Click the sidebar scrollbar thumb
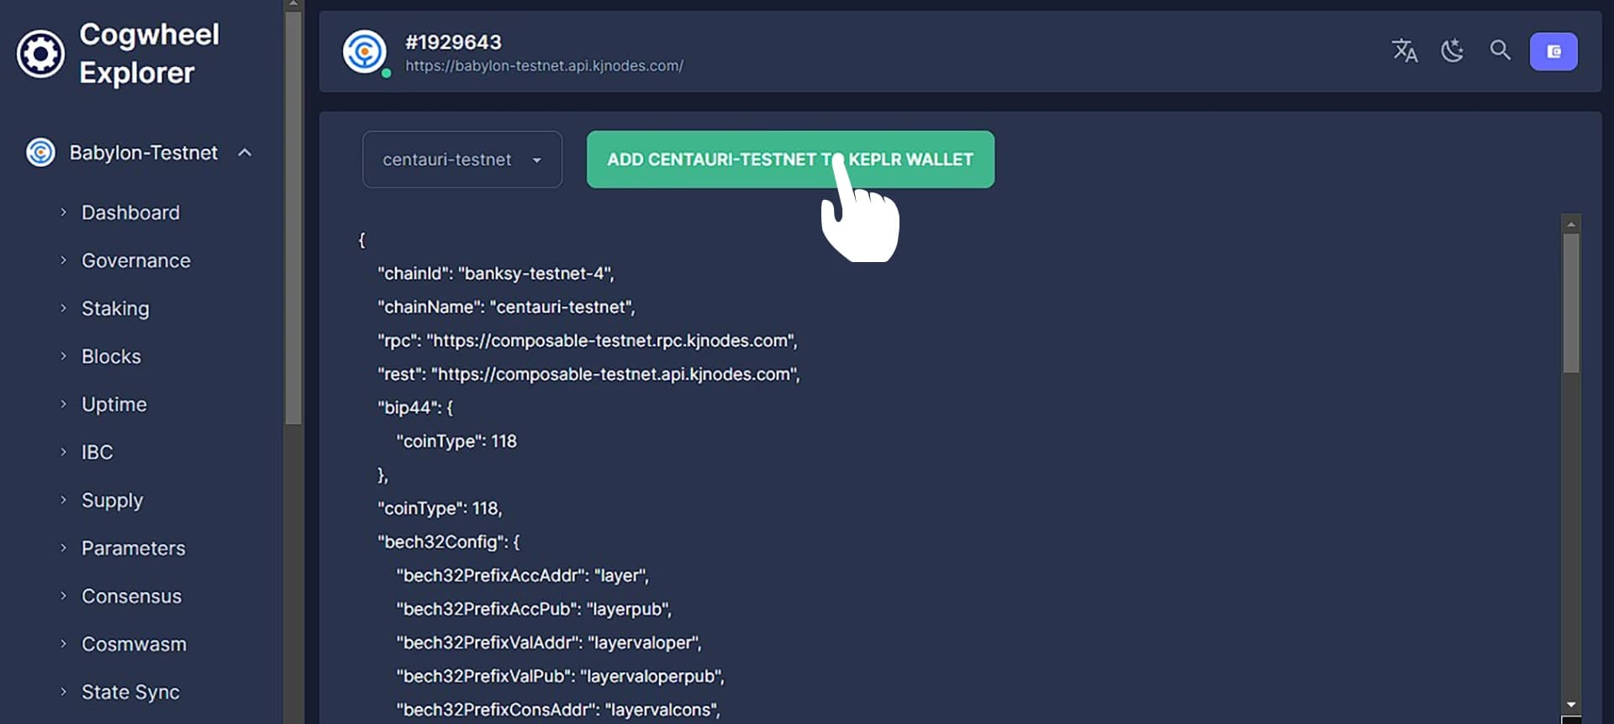 click(293, 218)
